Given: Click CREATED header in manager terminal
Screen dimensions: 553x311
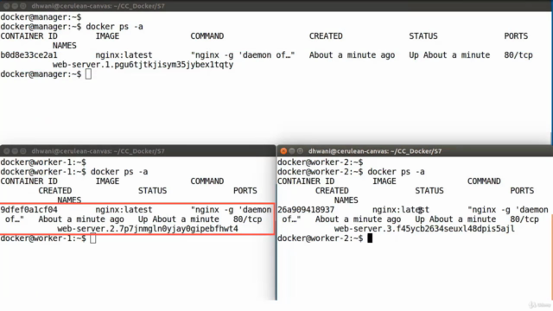Looking at the screenshot, I should click(x=326, y=36).
